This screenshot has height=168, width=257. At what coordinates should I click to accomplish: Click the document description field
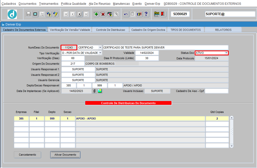coord(165,47)
